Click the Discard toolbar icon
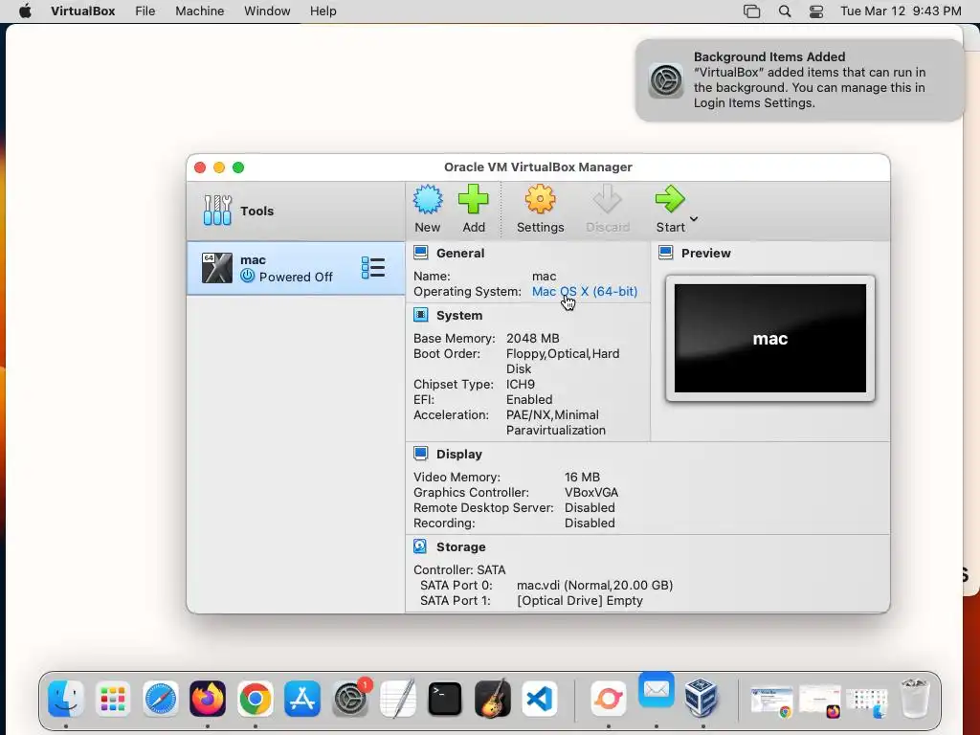Viewport: 980px width, 735px height. [607, 200]
